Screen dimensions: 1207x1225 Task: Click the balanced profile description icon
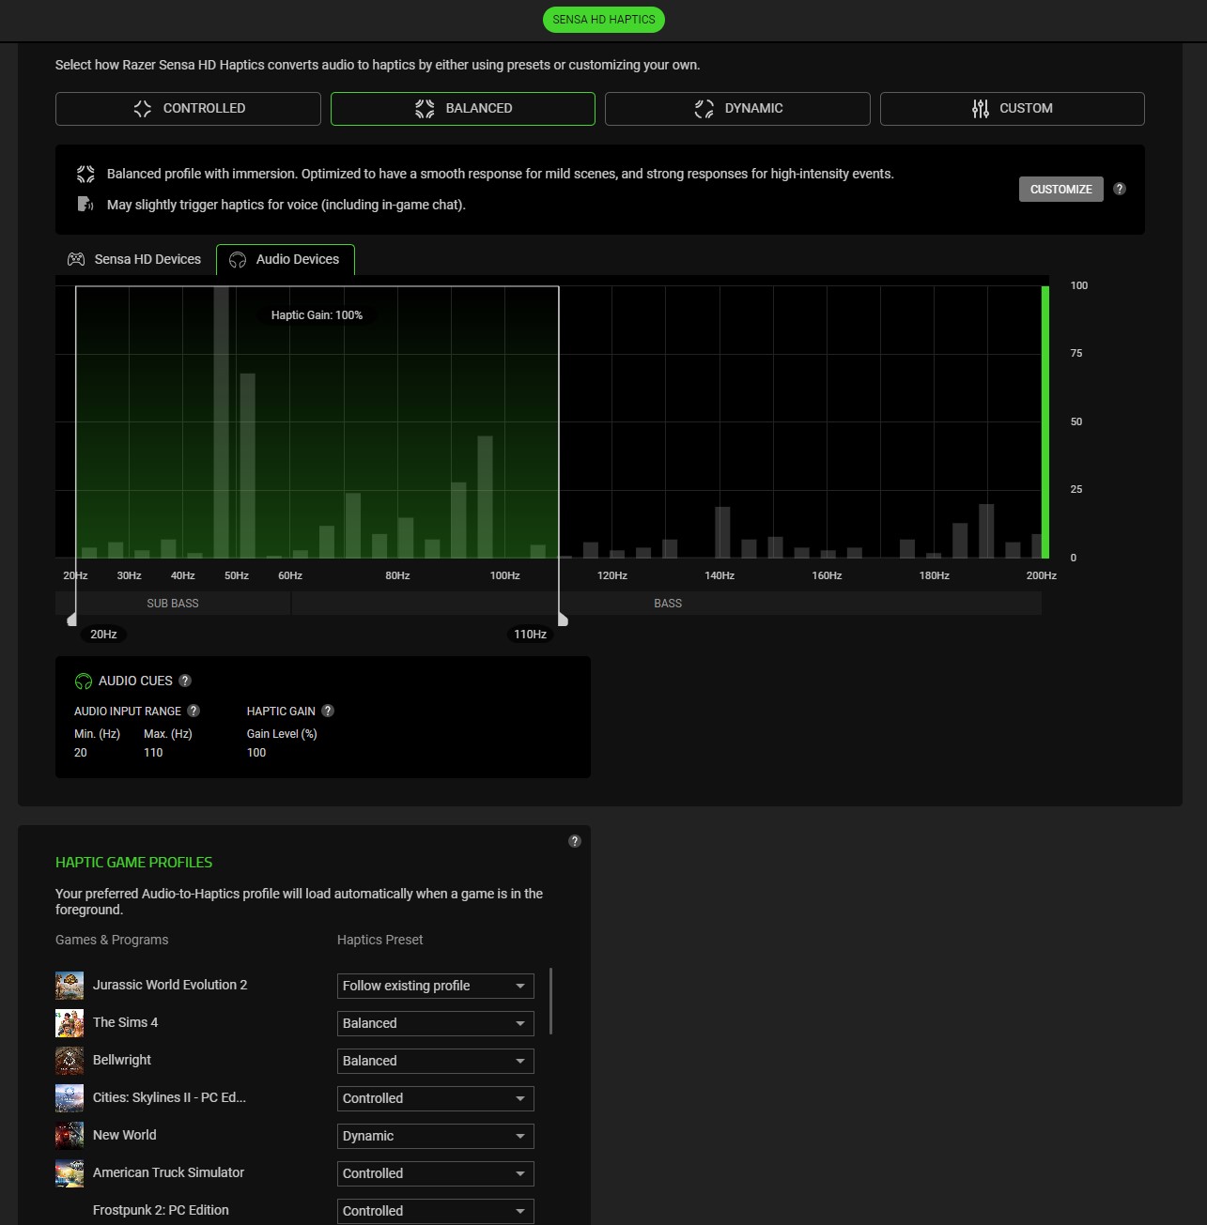pos(85,174)
